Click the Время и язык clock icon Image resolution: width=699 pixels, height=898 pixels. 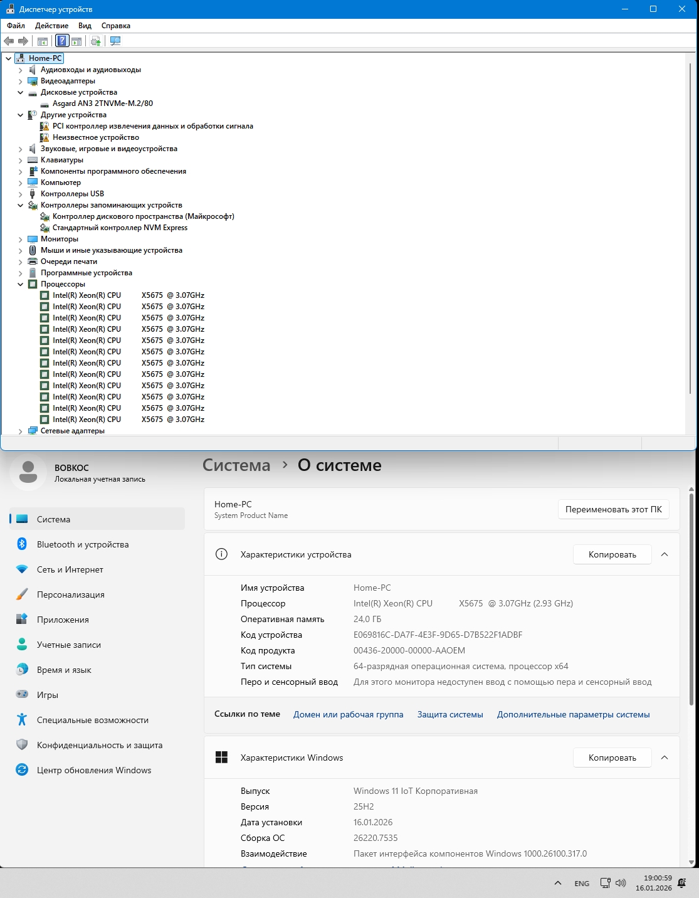pyautogui.click(x=22, y=670)
